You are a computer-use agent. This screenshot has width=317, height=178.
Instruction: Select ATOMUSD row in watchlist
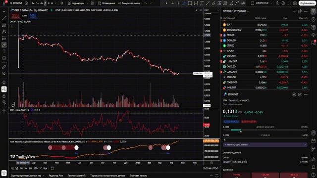coord(265,77)
